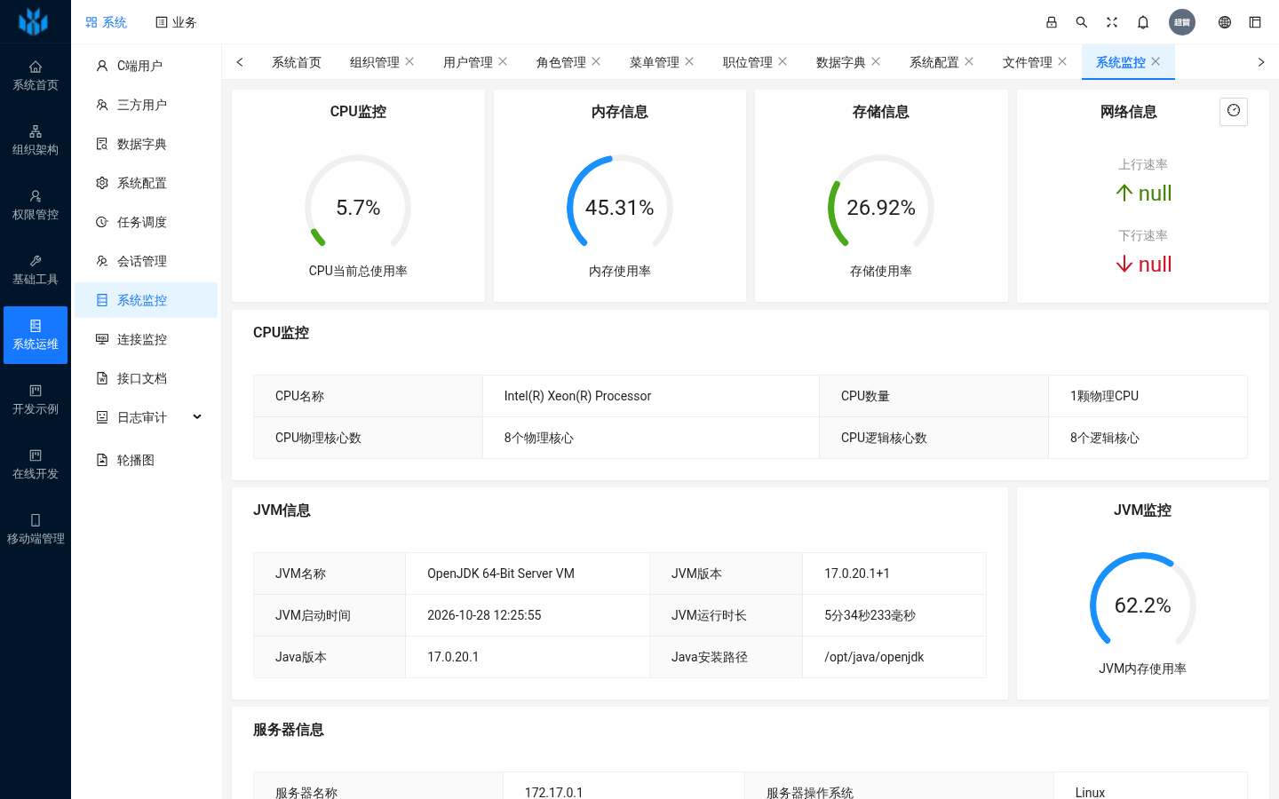Screen dimensions: 1279x799
Task: Open the language globe icon
Action: [1225, 22]
